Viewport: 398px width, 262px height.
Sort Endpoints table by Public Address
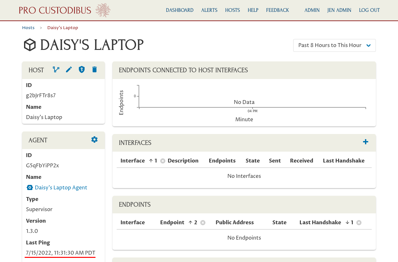pos(235,222)
